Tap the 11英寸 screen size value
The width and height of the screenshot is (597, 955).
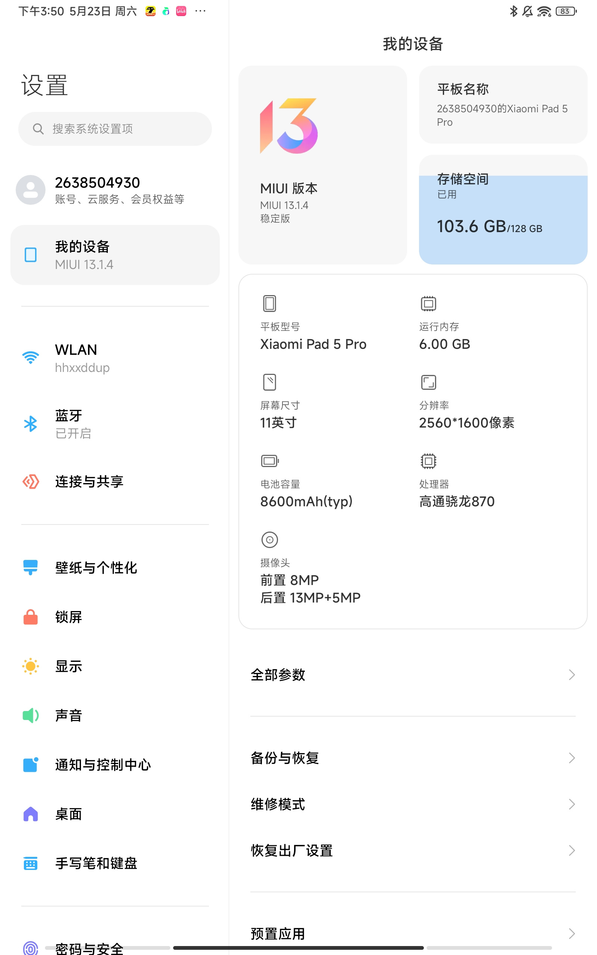click(278, 423)
